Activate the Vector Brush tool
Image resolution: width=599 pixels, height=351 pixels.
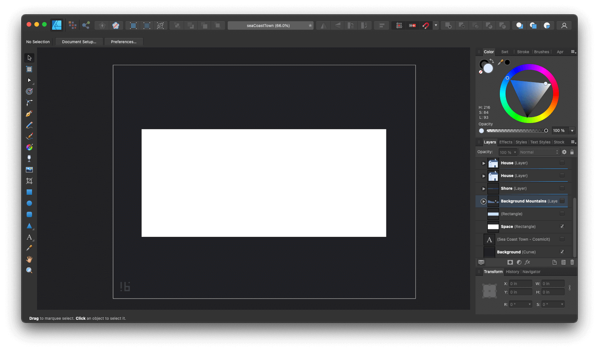[x=29, y=136]
